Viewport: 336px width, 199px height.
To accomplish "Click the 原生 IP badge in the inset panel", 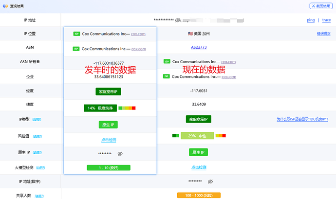I will coord(108,125).
